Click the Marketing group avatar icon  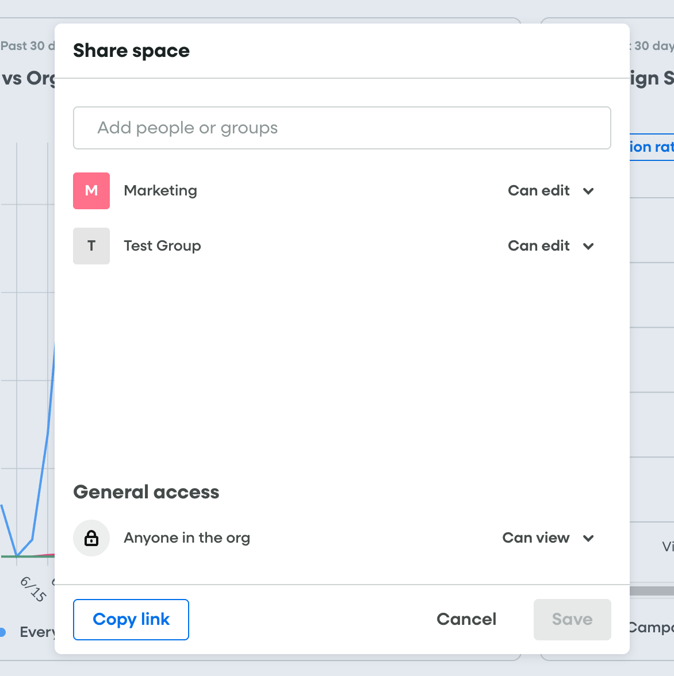coord(91,191)
